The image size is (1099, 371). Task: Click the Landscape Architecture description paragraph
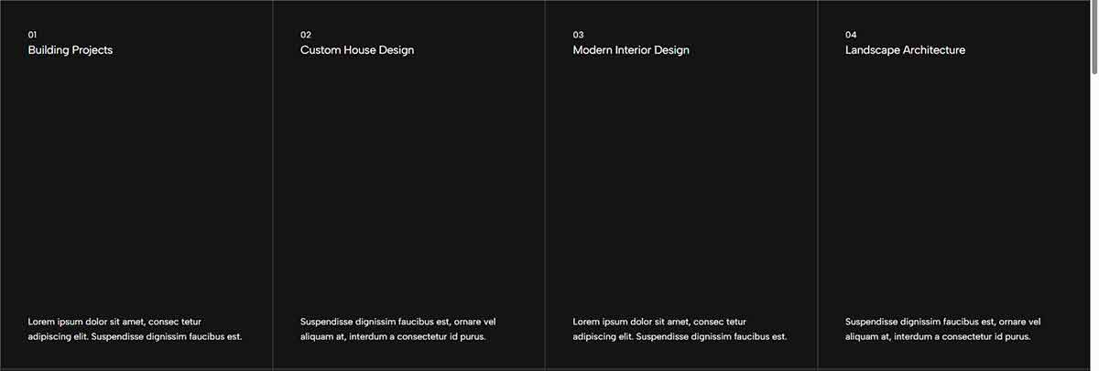[x=942, y=329]
